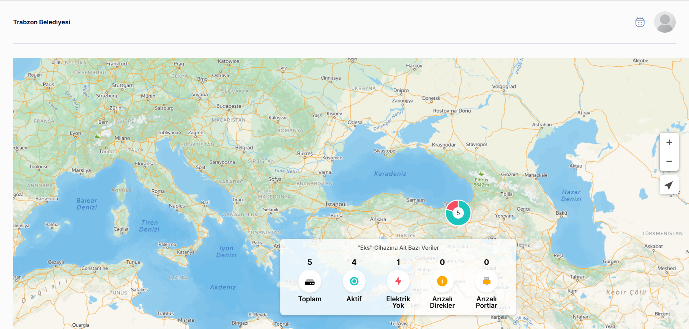Select the Toplam devices icon

tap(310, 282)
